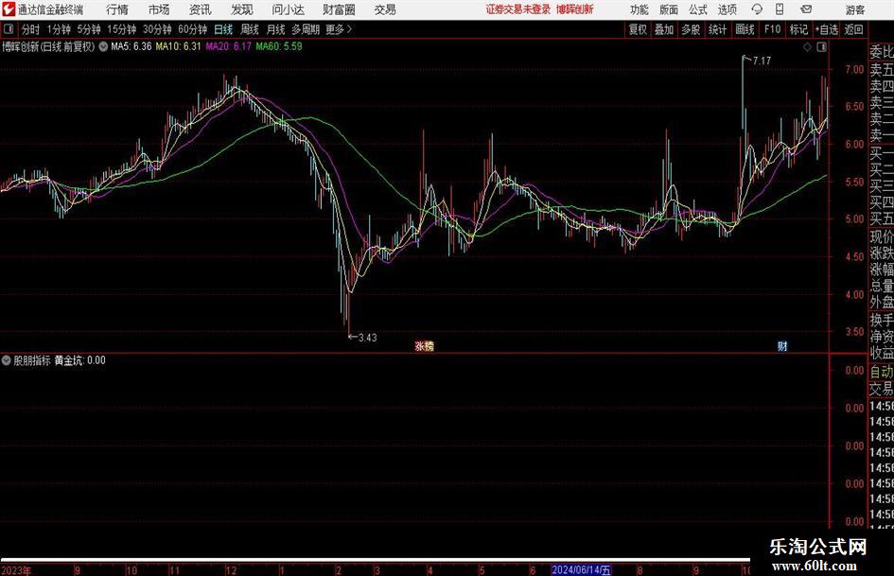Click the diamond icon at chart top-right
The image size is (894, 576).
coord(807,47)
